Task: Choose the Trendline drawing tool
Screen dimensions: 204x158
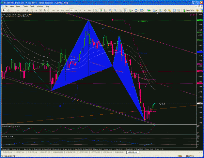Action: click(23, 10)
